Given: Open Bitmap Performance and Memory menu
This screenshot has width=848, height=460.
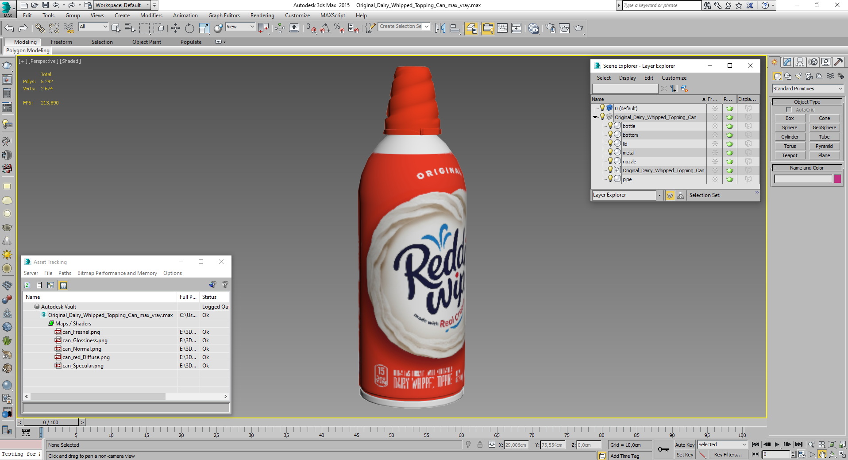Looking at the screenshot, I should click(x=117, y=273).
